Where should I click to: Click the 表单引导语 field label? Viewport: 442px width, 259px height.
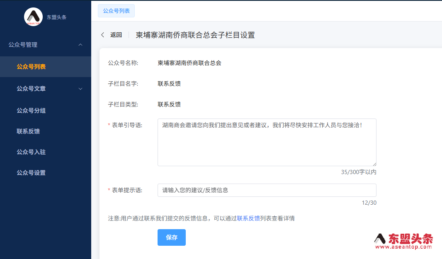click(x=127, y=125)
